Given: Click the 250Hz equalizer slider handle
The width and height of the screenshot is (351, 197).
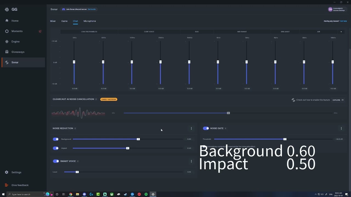Looking at the screenshot, I should 160,62.
